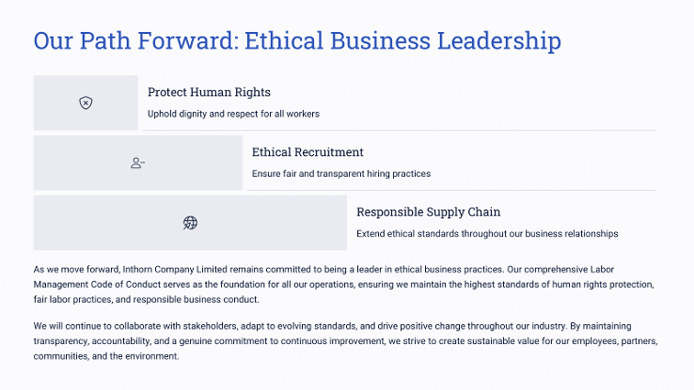This screenshot has height=390, width=694.
Task: Click paragraph starting 'We will continue to collaborate'
Action: pos(346,341)
